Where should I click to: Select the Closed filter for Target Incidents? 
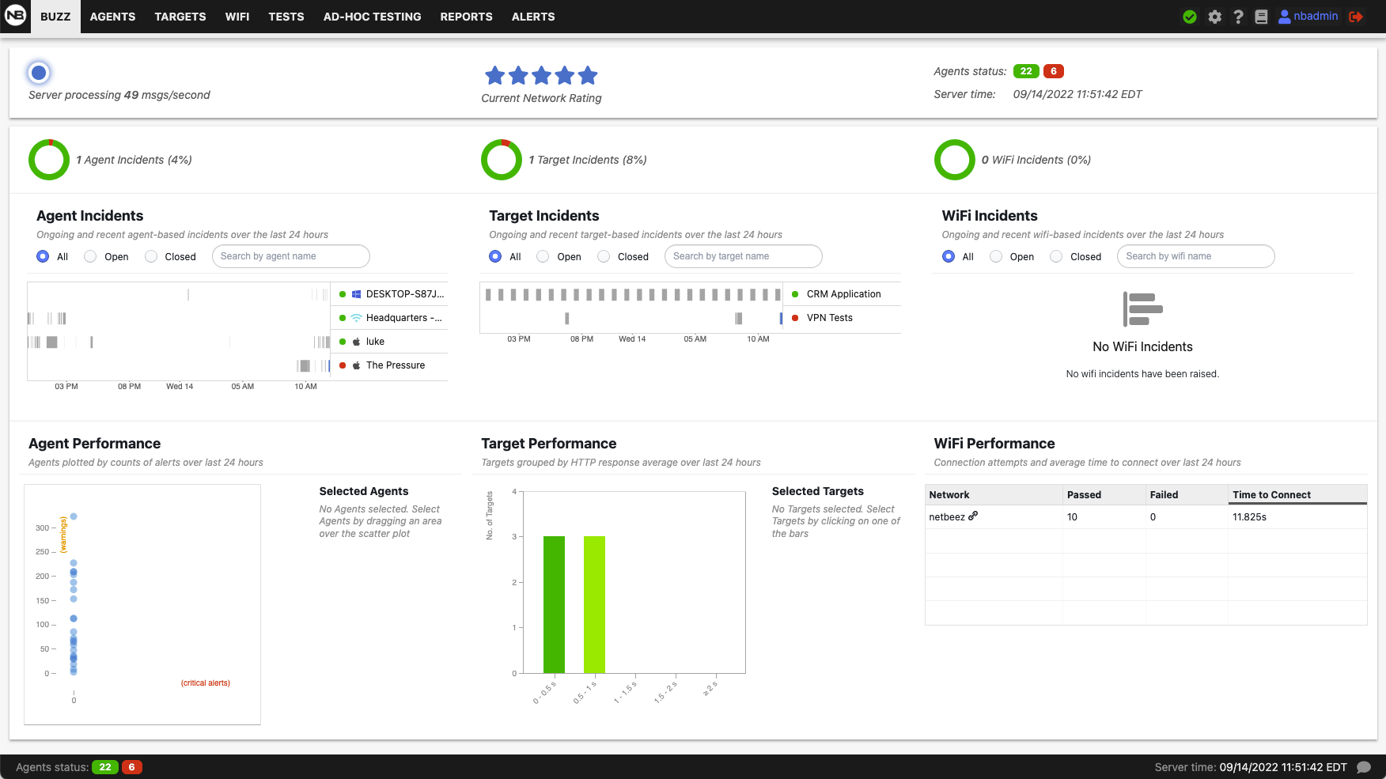[604, 256]
